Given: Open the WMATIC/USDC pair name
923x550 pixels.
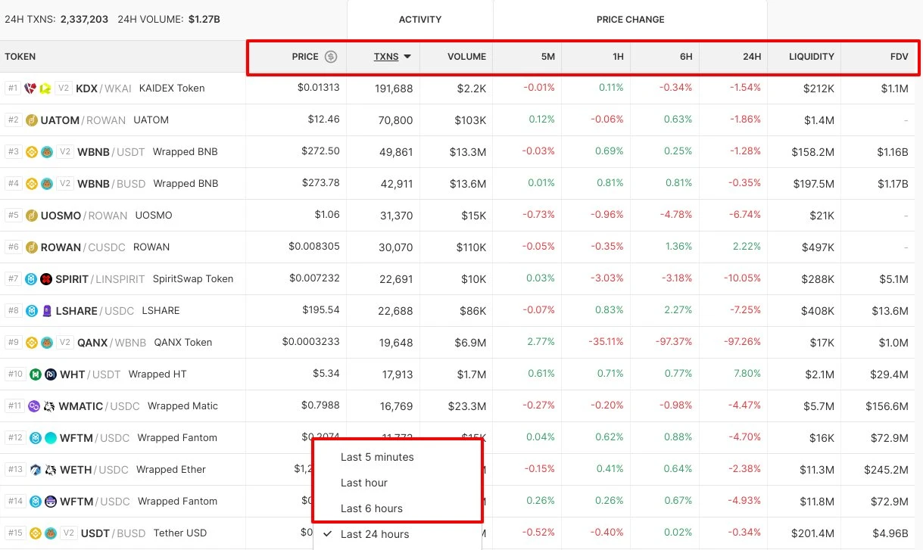Looking at the screenshot, I should click(x=99, y=406).
